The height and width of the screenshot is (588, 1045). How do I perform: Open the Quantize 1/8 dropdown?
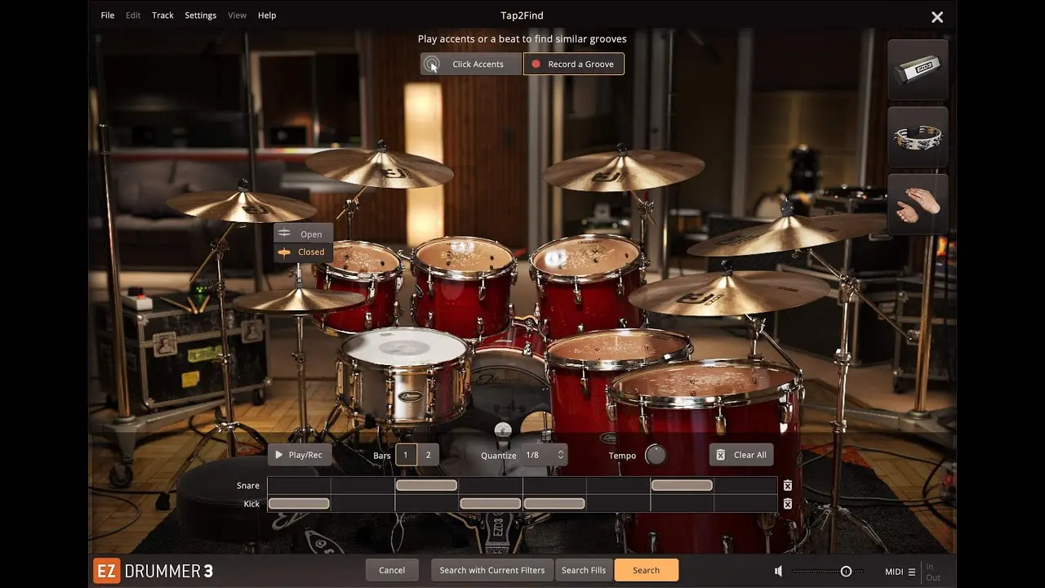544,455
